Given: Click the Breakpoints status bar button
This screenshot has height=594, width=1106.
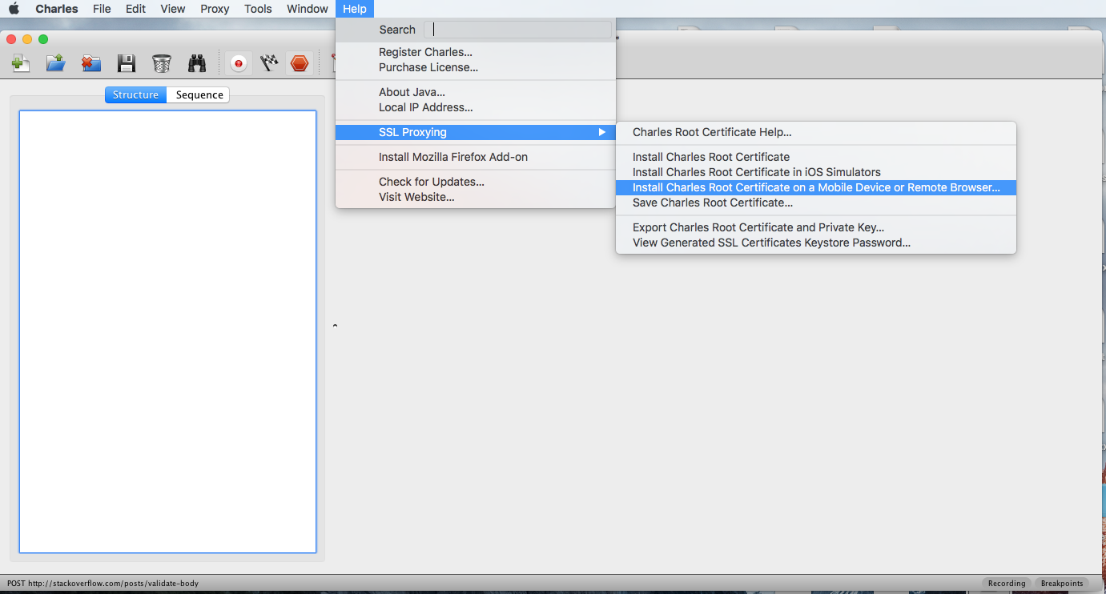Looking at the screenshot, I should pos(1062,584).
